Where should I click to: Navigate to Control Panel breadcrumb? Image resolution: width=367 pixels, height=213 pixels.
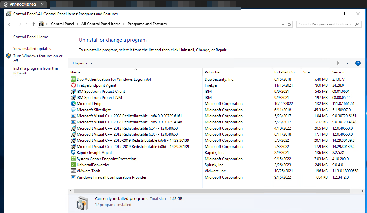point(62,24)
